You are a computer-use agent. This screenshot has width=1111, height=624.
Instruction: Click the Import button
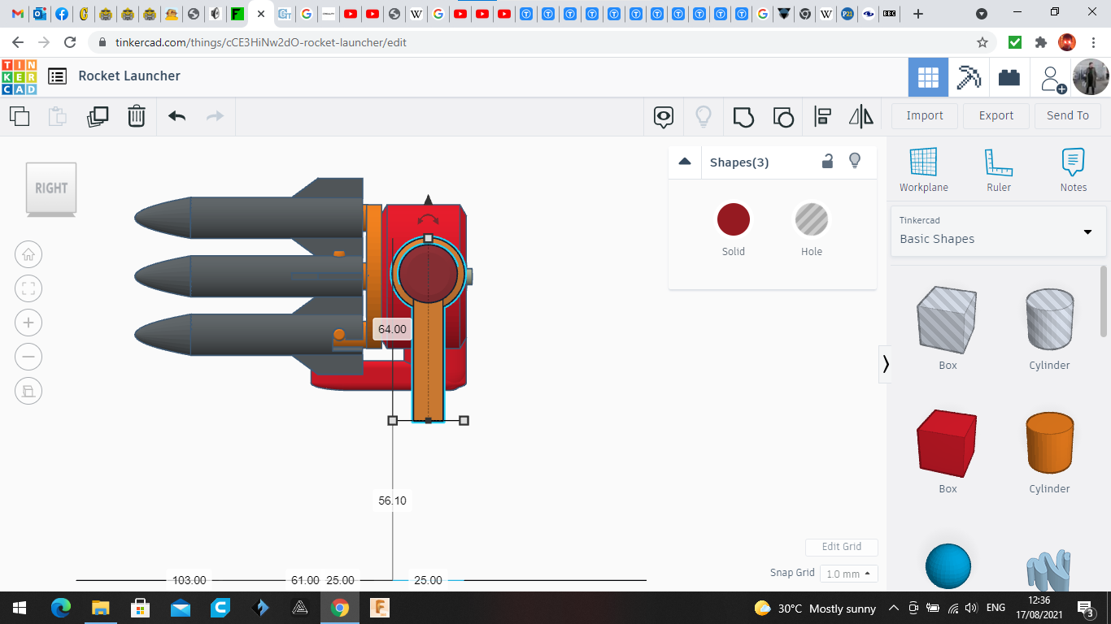coord(924,115)
